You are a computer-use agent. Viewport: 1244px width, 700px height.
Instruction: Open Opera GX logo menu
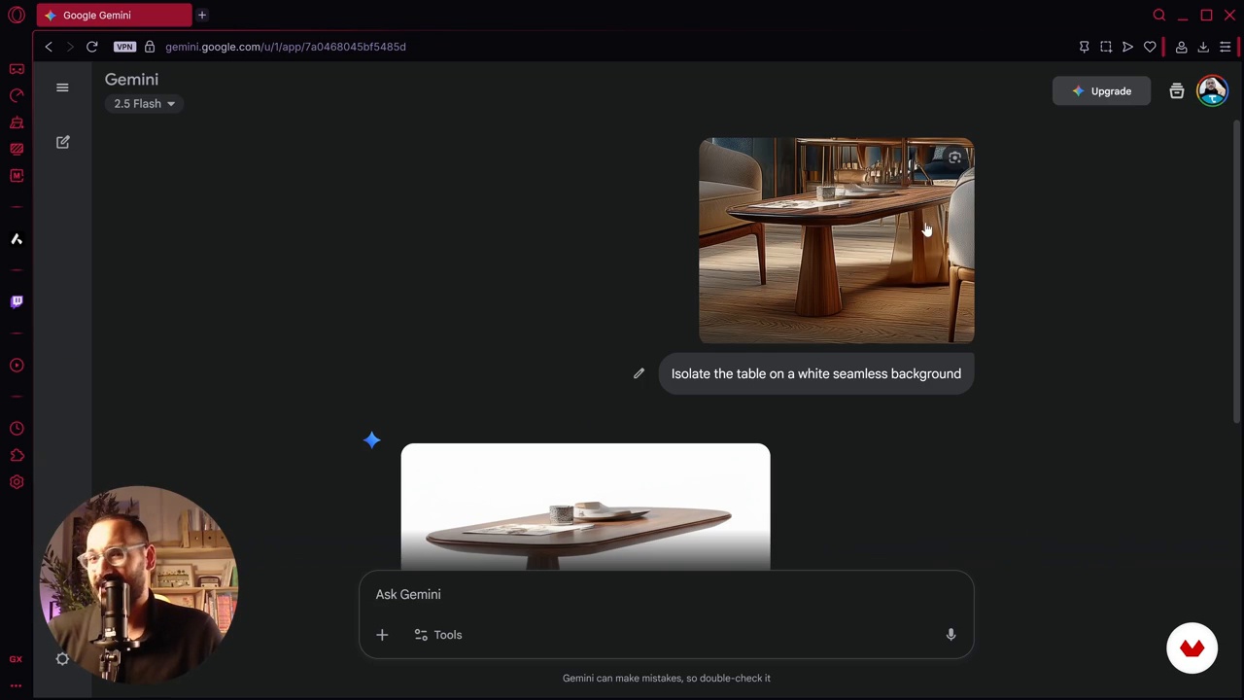coord(17,16)
